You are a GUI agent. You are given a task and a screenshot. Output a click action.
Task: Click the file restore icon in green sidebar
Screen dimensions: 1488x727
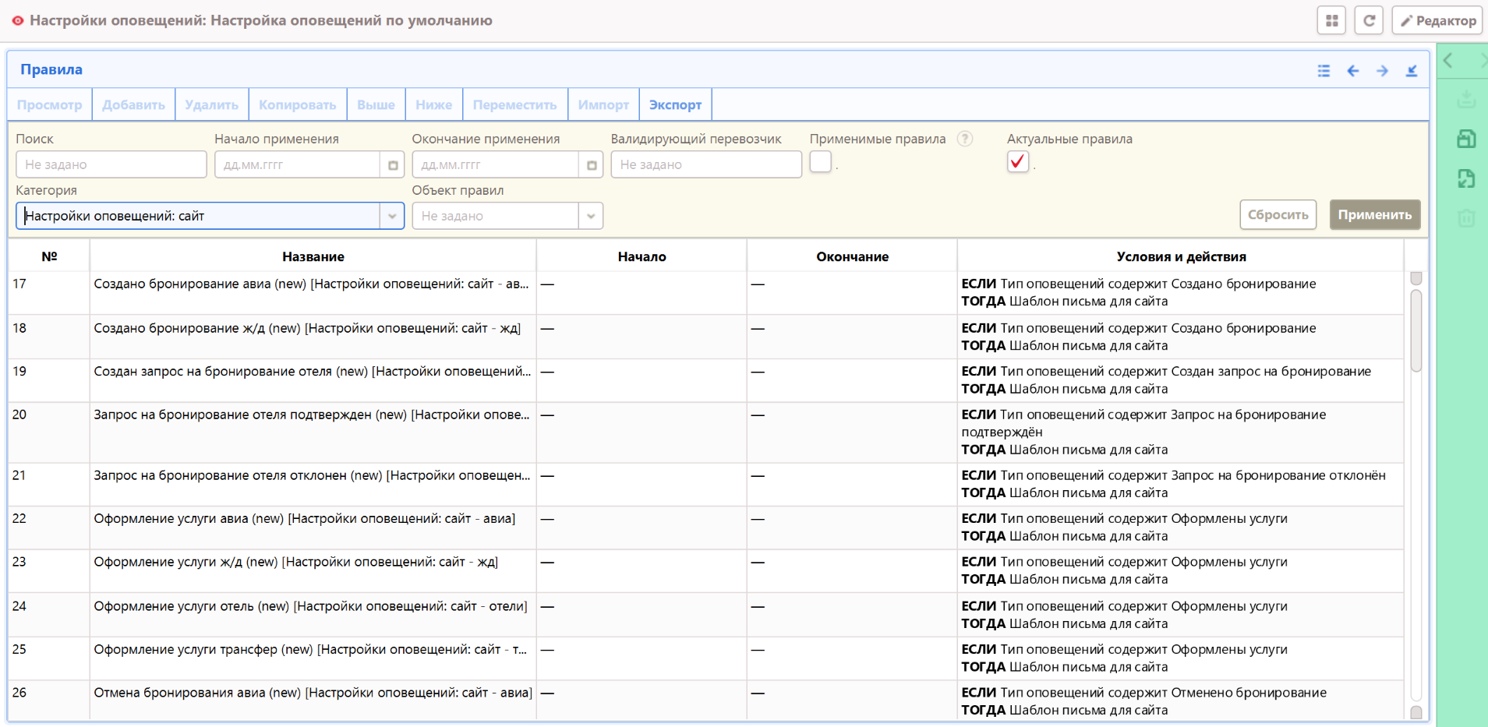coord(1465,178)
